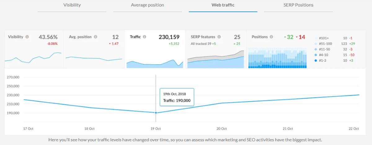Click the 230,159 traffic value
The width and height of the screenshot is (372, 145).
click(x=169, y=37)
